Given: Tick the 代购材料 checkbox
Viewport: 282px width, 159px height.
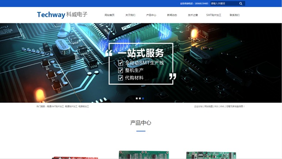Looking at the screenshot, I should click(120, 78).
